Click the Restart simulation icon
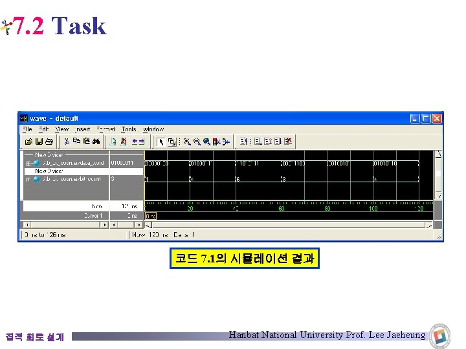Viewport: 466px width, 349px height. click(243, 142)
